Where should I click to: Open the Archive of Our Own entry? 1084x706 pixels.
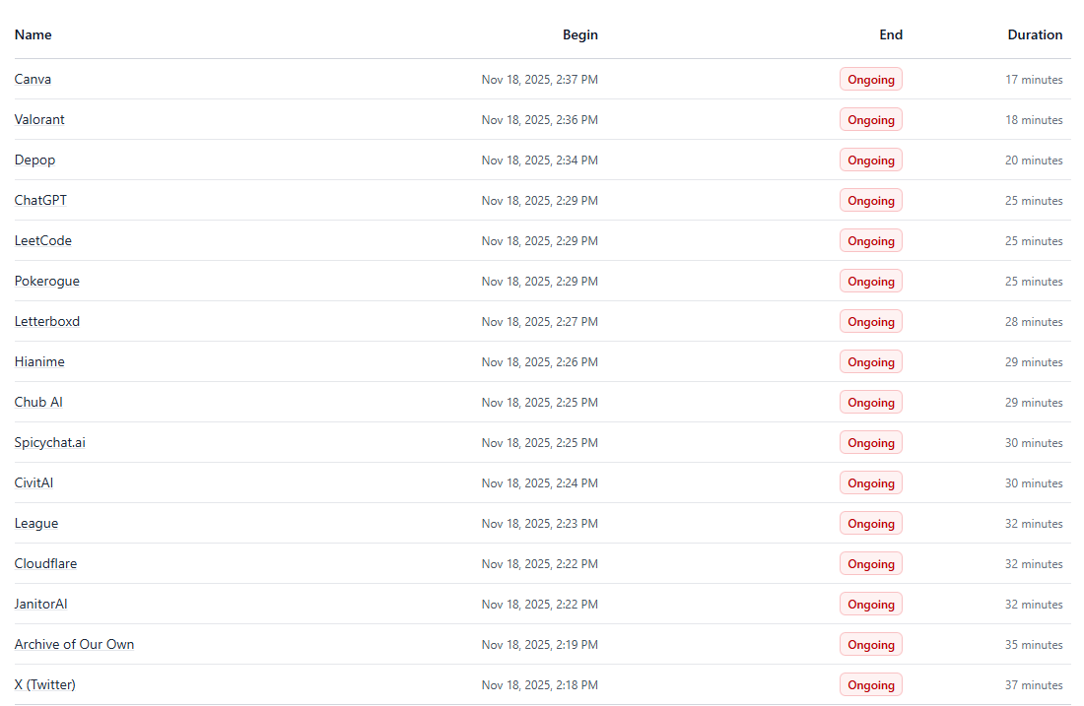pyautogui.click(x=74, y=645)
